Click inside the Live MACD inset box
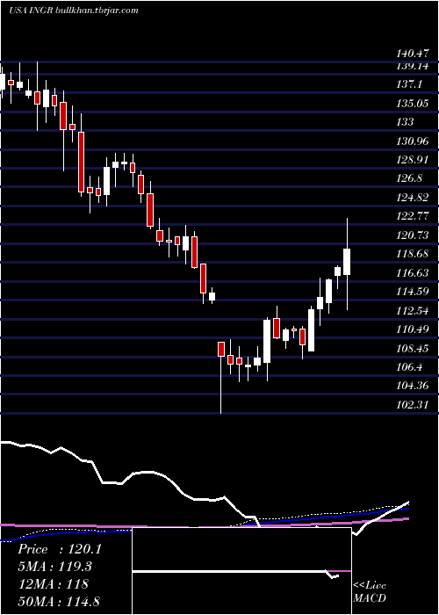Viewport: 439px width, 615px height. (x=241, y=571)
